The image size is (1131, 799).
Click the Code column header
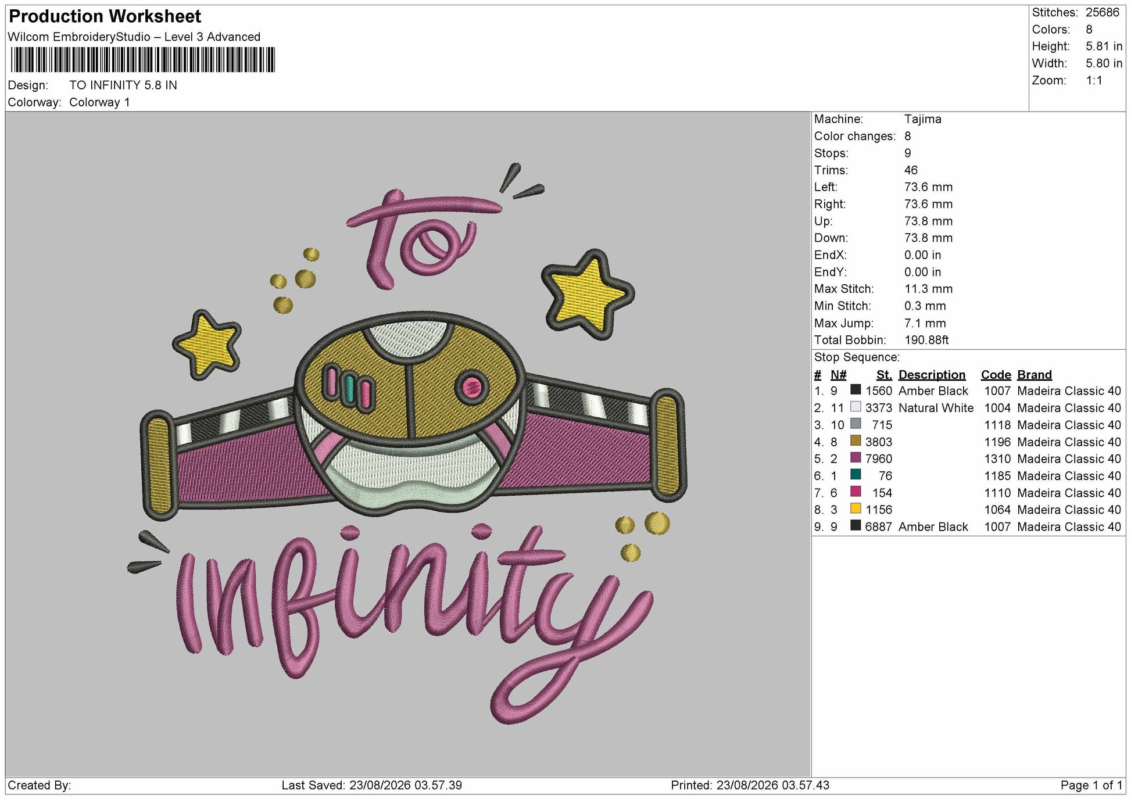click(x=996, y=375)
